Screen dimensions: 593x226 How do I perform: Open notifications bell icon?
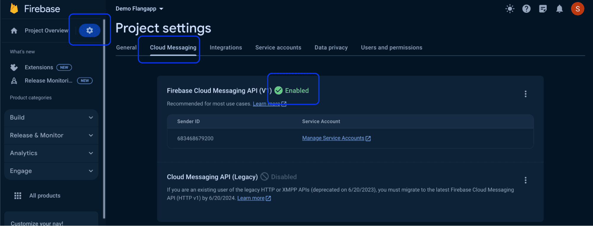coord(559,9)
